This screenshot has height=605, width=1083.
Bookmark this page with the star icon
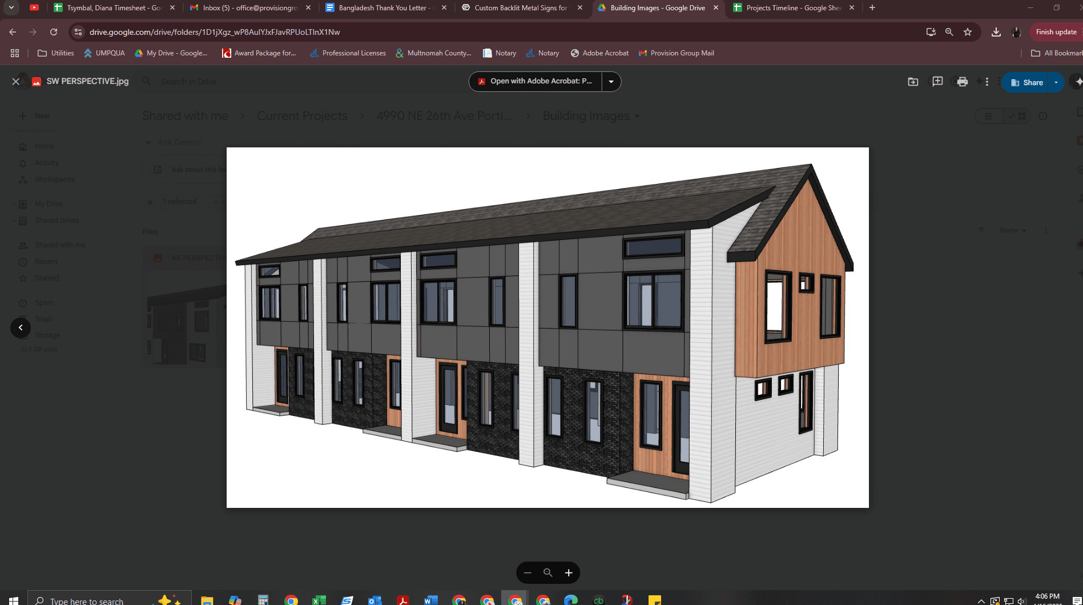(968, 32)
